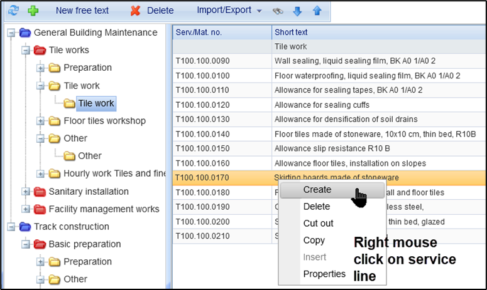
Task: Click the blue down arrow icon
Action: pos(298,11)
